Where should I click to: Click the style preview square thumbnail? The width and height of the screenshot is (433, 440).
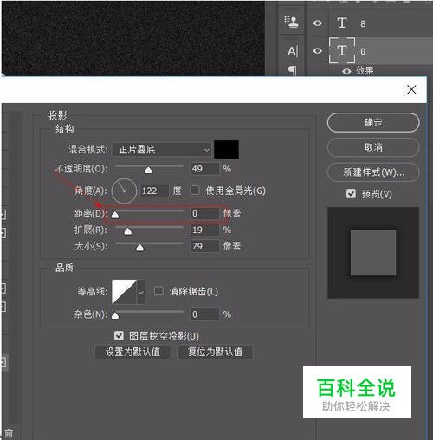(373, 253)
